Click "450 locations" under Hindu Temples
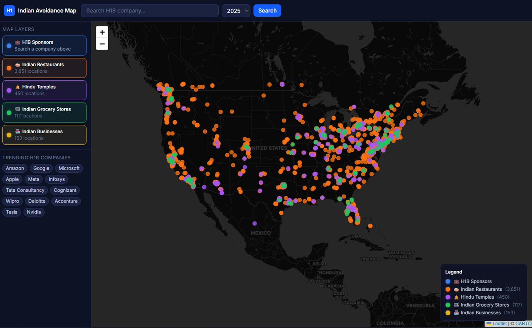The height and width of the screenshot is (328, 532). point(30,94)
